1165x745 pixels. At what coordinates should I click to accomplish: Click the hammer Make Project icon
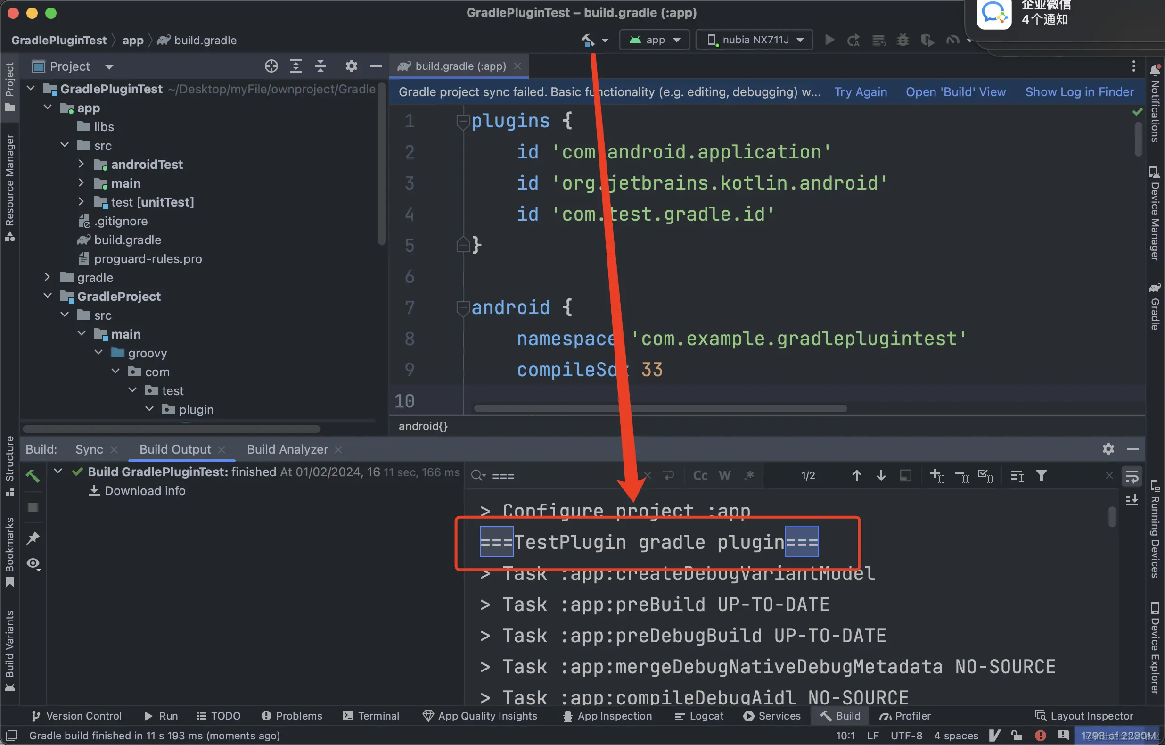[588, 40]
